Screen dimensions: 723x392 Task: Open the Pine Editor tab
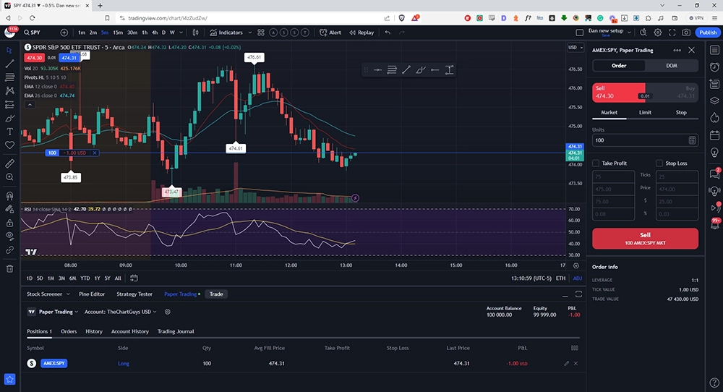[x=92, y=294]
